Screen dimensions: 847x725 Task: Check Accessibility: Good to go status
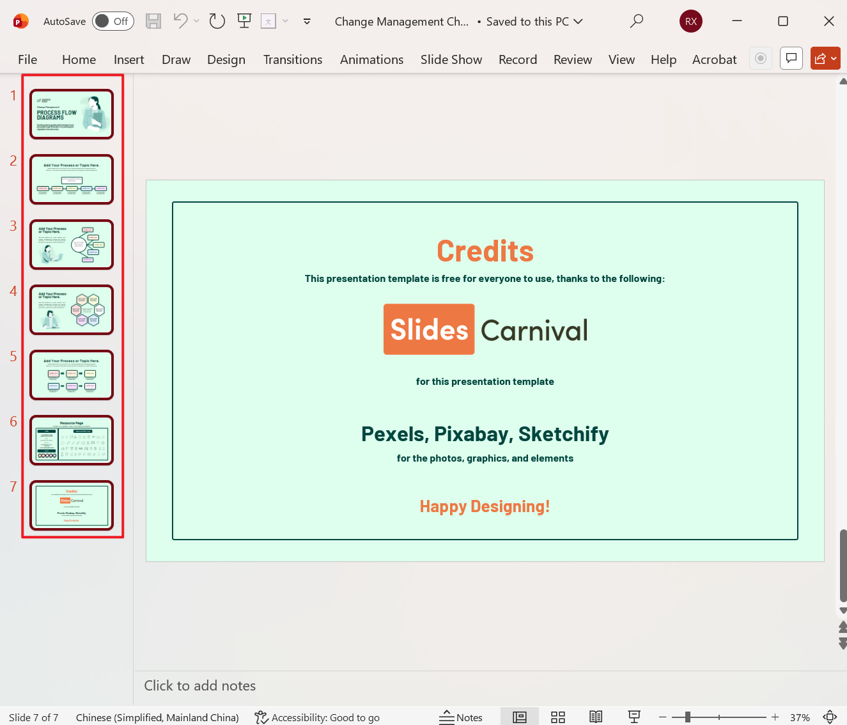pyautogui.click(x=316, y=717)
